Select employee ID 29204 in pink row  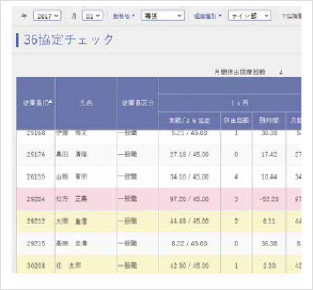(x=36, y=199)
